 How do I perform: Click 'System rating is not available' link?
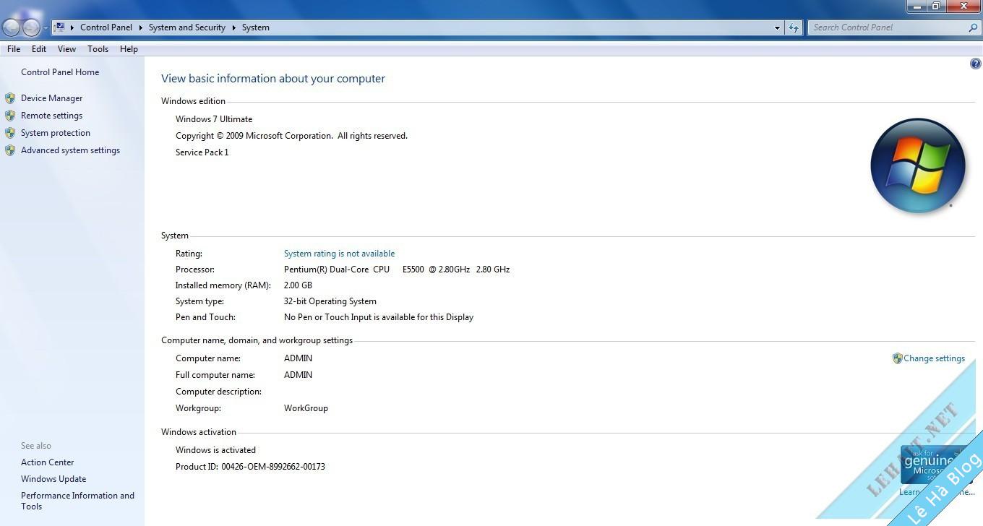(x=339, y=254)
